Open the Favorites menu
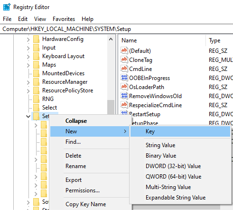This screenshot has width=233, height=210. pos(64,19)
